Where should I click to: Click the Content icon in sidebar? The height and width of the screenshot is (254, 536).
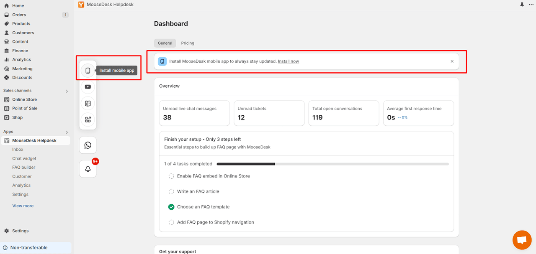[x=7, y=41]
